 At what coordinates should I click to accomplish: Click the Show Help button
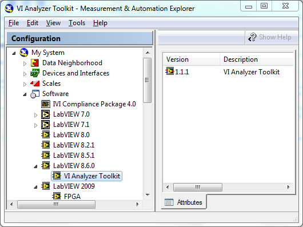click(272, 37)
